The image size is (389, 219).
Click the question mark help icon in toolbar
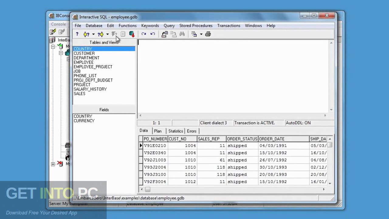point(77,34)
